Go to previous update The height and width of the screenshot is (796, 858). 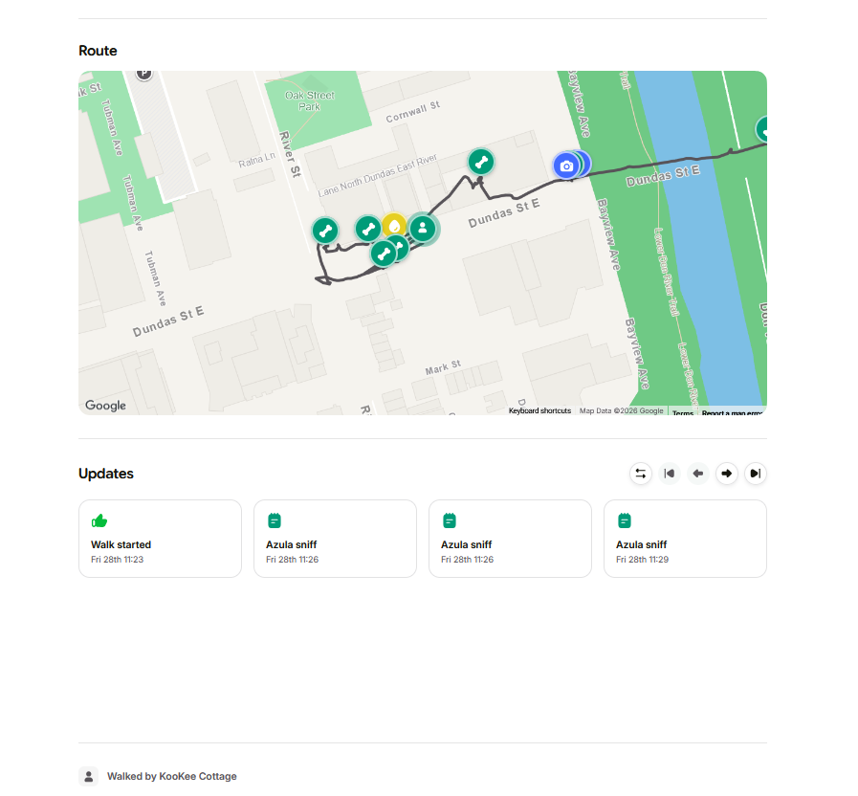point(698,474)
